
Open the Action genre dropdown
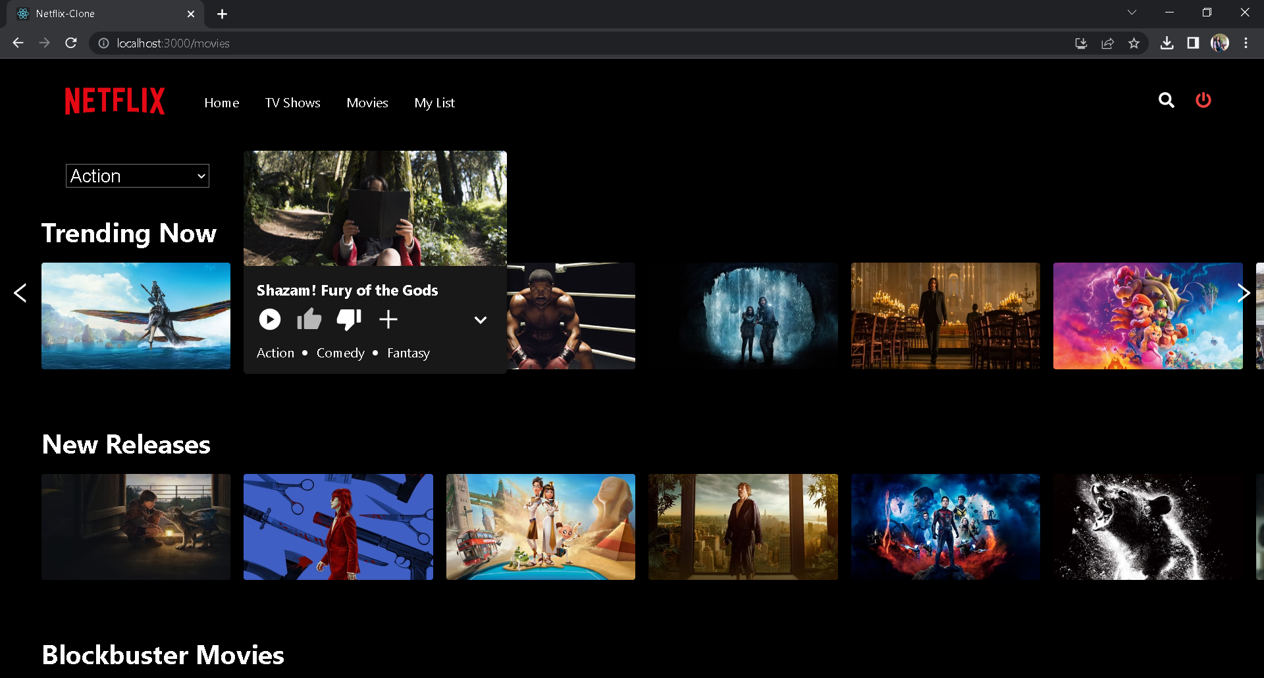[x=137, y=175]
